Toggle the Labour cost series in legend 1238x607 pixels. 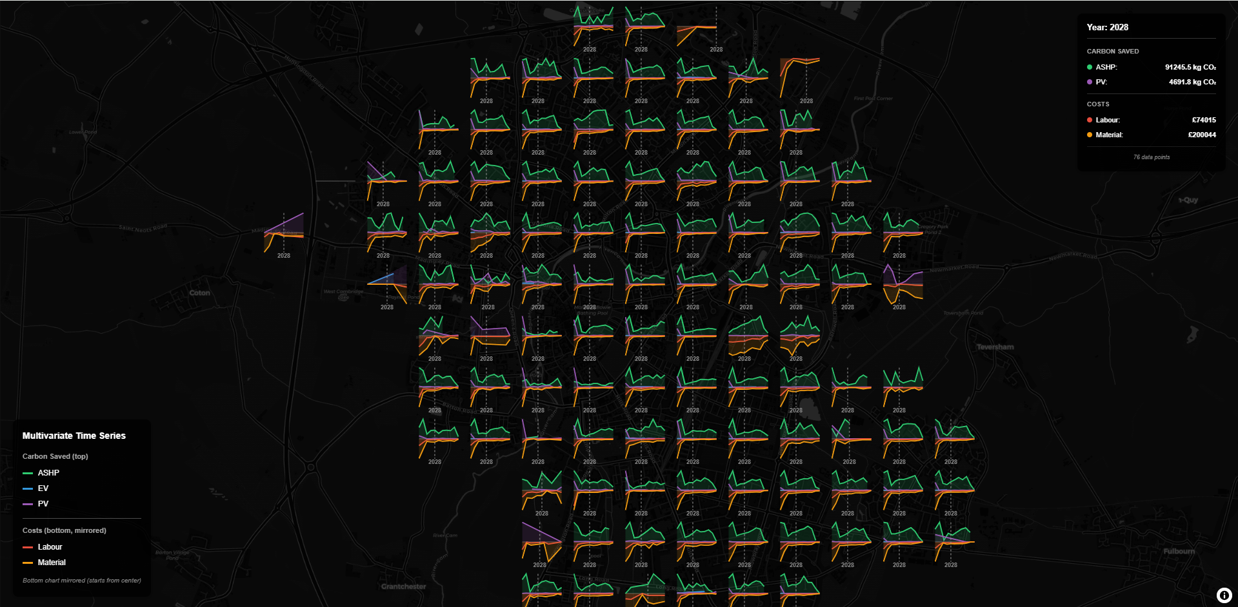pyautogui.click(x=50, y=547)
